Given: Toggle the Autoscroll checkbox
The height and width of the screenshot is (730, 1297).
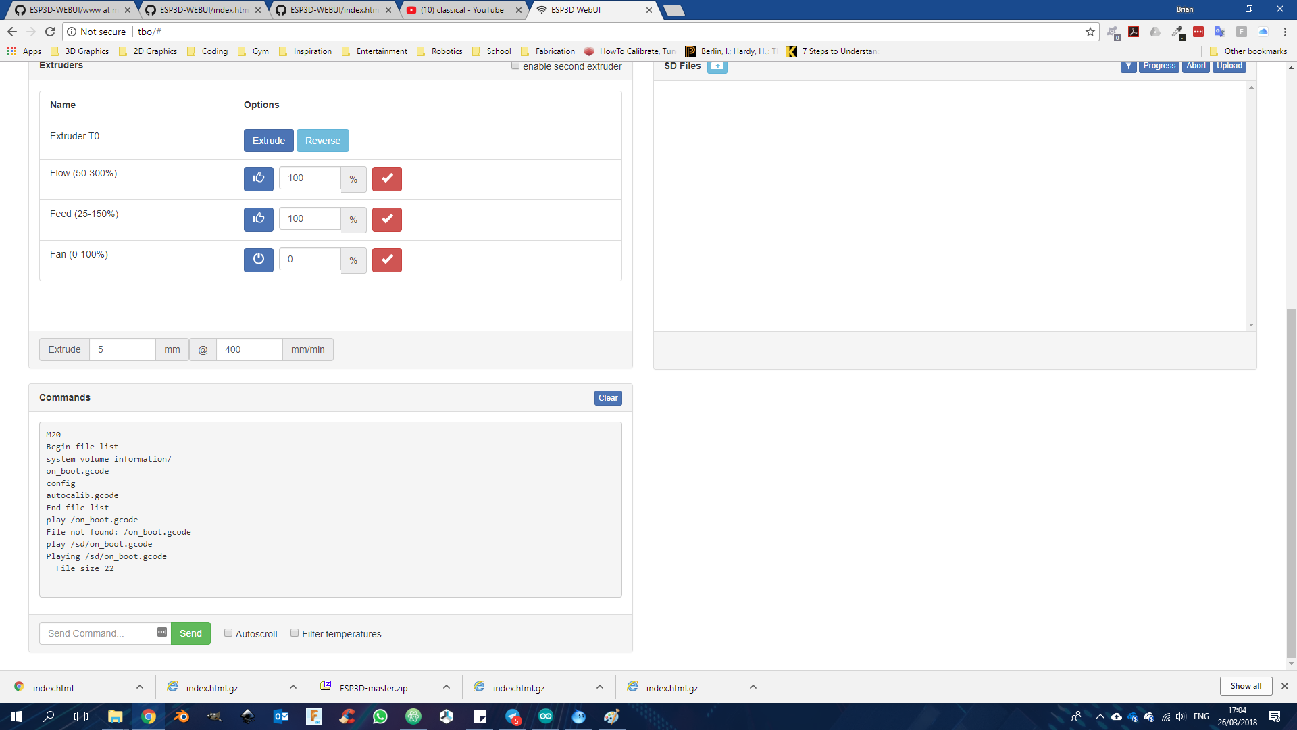Looking at the screenshot, I should pyautogui.click(x=228, y=633).
